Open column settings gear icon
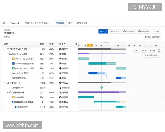The height and width of the screenshot is (132, 165). point(76,44)
